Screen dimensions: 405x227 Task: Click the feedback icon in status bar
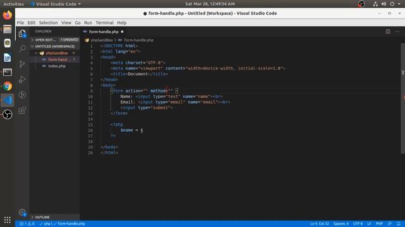pyautogui.click(x=390, y=224)
